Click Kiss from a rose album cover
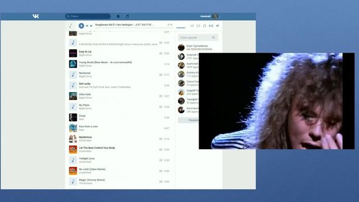Screen dimensions: 359x202 point(73,128)
